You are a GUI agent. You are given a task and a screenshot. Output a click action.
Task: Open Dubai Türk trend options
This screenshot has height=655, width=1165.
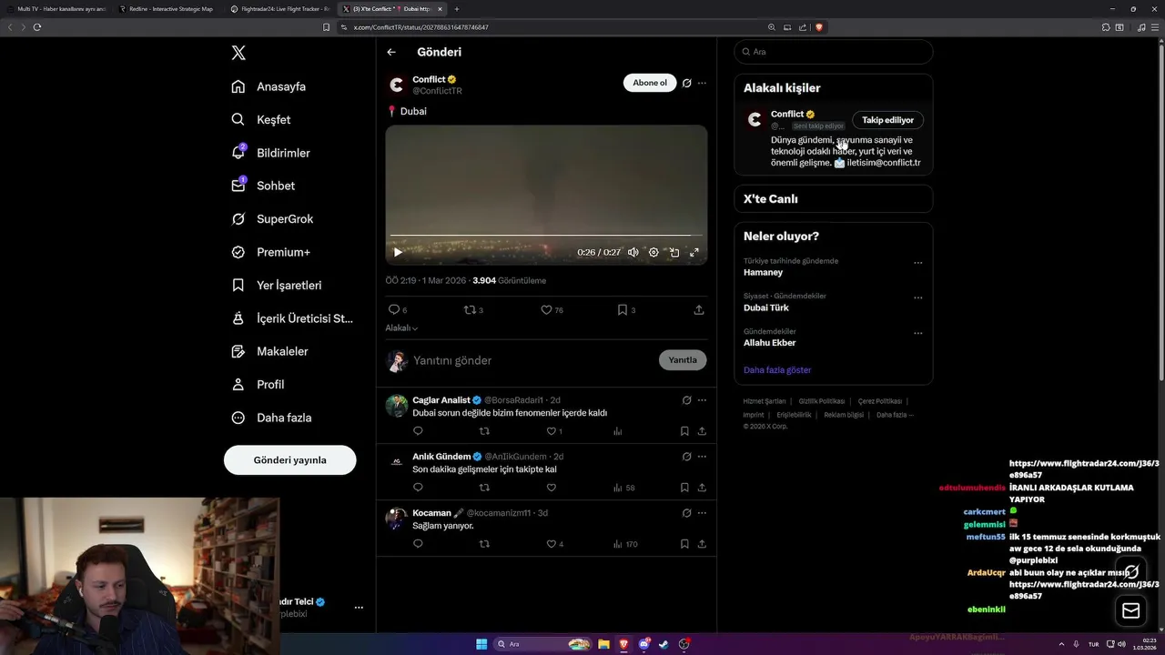917,297
